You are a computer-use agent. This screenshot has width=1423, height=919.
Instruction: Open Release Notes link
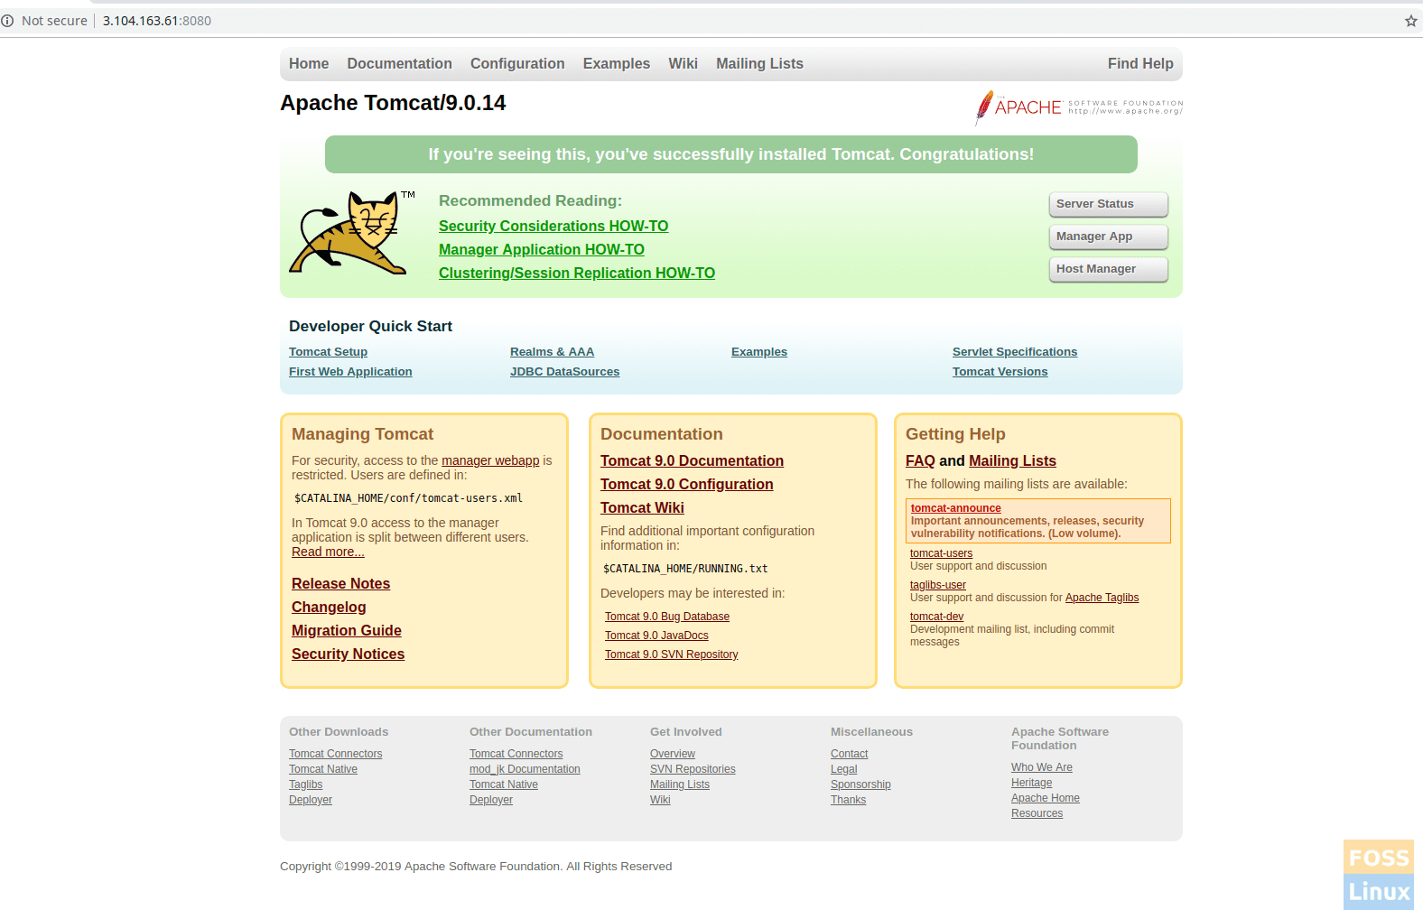coord(340,584)
